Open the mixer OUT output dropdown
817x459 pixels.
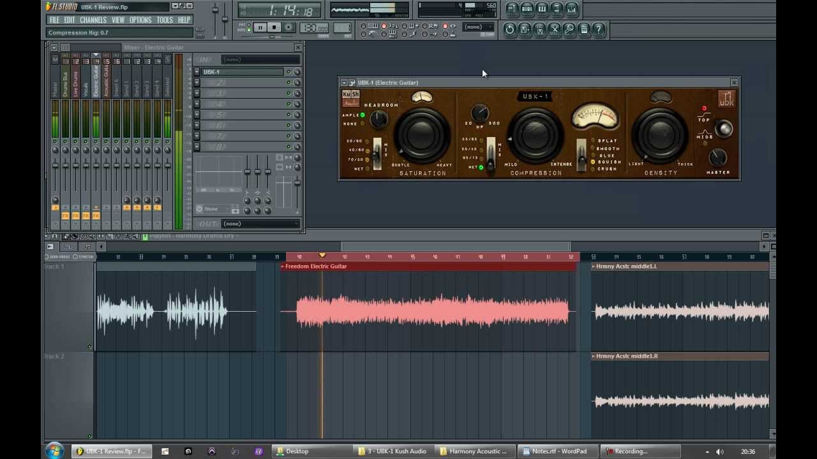tap(260, 224)
